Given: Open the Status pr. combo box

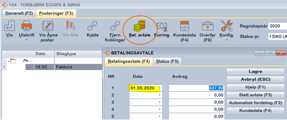Looking at the screenshot, I should (x=278, y=37).
